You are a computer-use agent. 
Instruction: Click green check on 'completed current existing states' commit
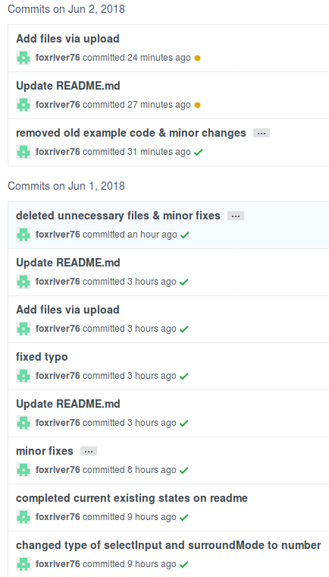pyautogui.click(x=183, y=517)
